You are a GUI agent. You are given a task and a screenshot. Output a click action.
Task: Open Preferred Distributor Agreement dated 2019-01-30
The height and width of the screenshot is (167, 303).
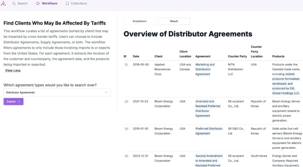(209, 131)
